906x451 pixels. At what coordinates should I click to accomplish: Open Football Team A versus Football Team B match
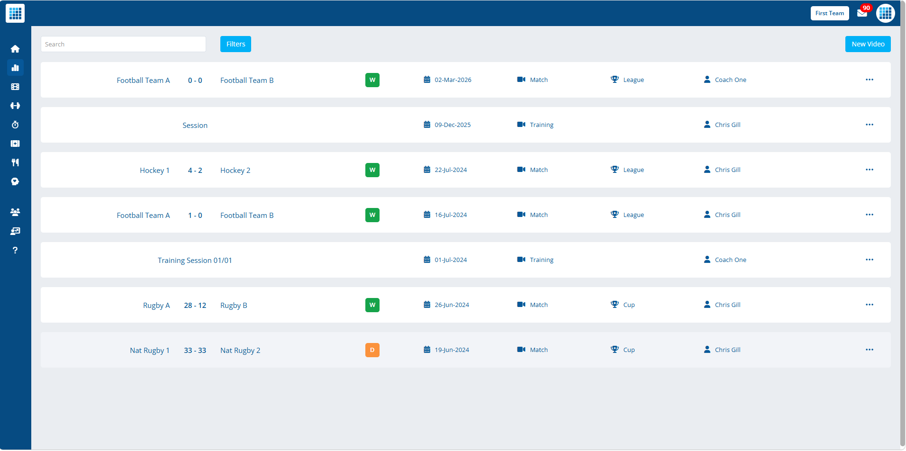pyautogui.click(x=195, y=80)
